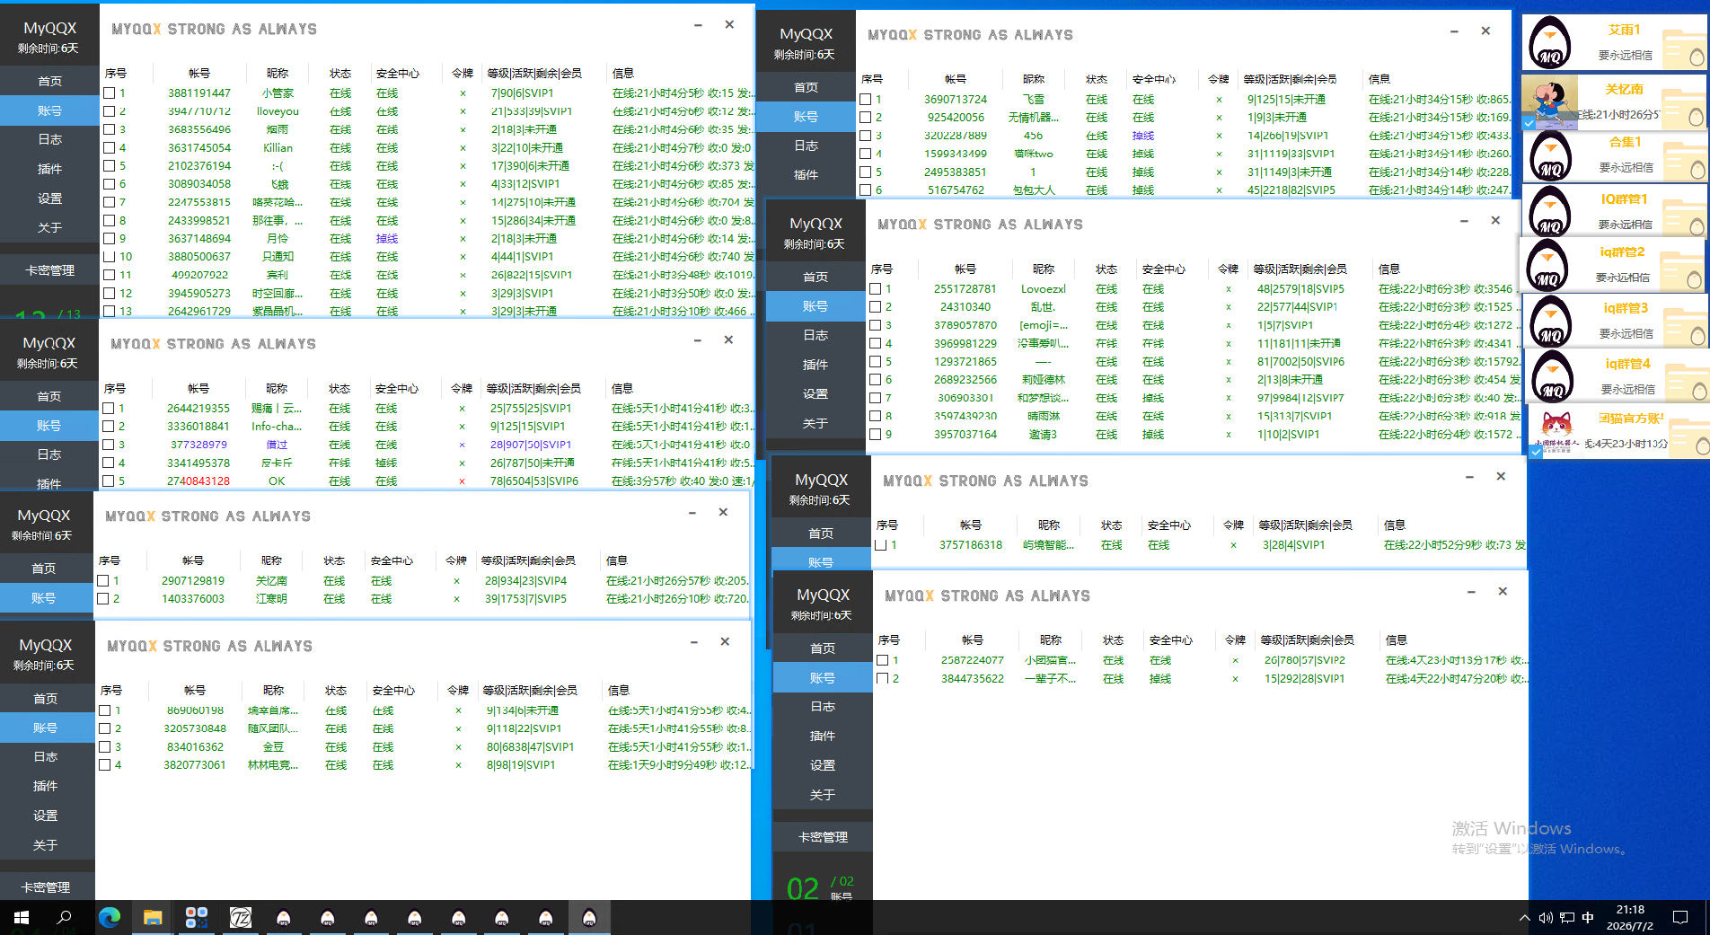Select nickname Info-cha... in the account list
The width and height of the screenshot is (1710, 935).
[x=277, y=427]
